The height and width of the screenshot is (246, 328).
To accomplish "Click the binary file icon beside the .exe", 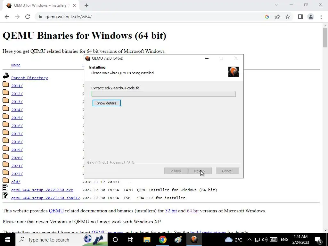I will [x=6, y=188].
